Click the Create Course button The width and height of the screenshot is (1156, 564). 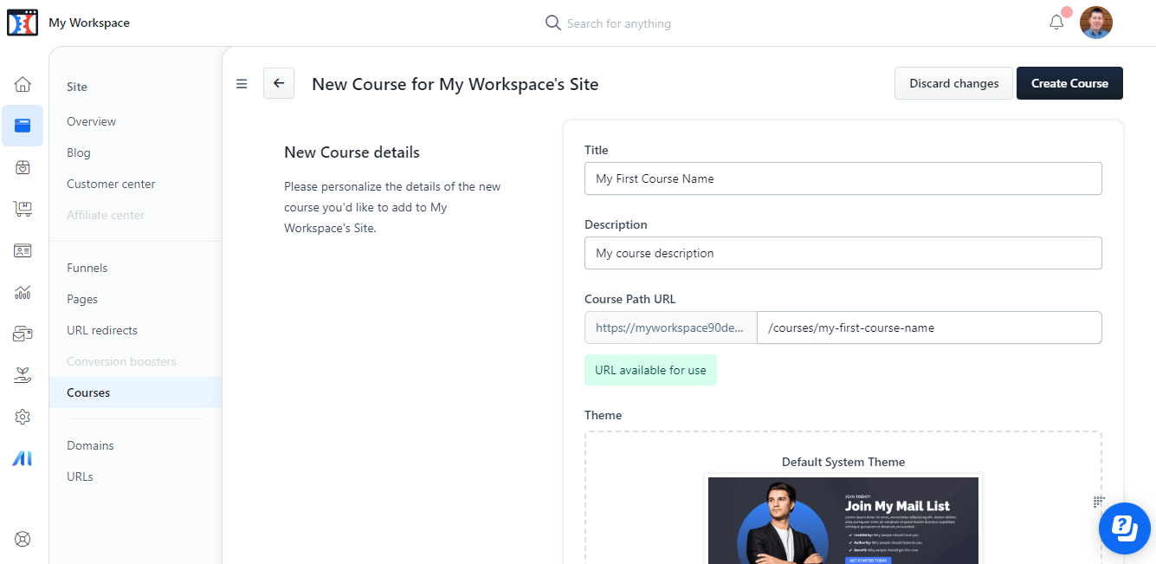click(x=1069, y=82)
